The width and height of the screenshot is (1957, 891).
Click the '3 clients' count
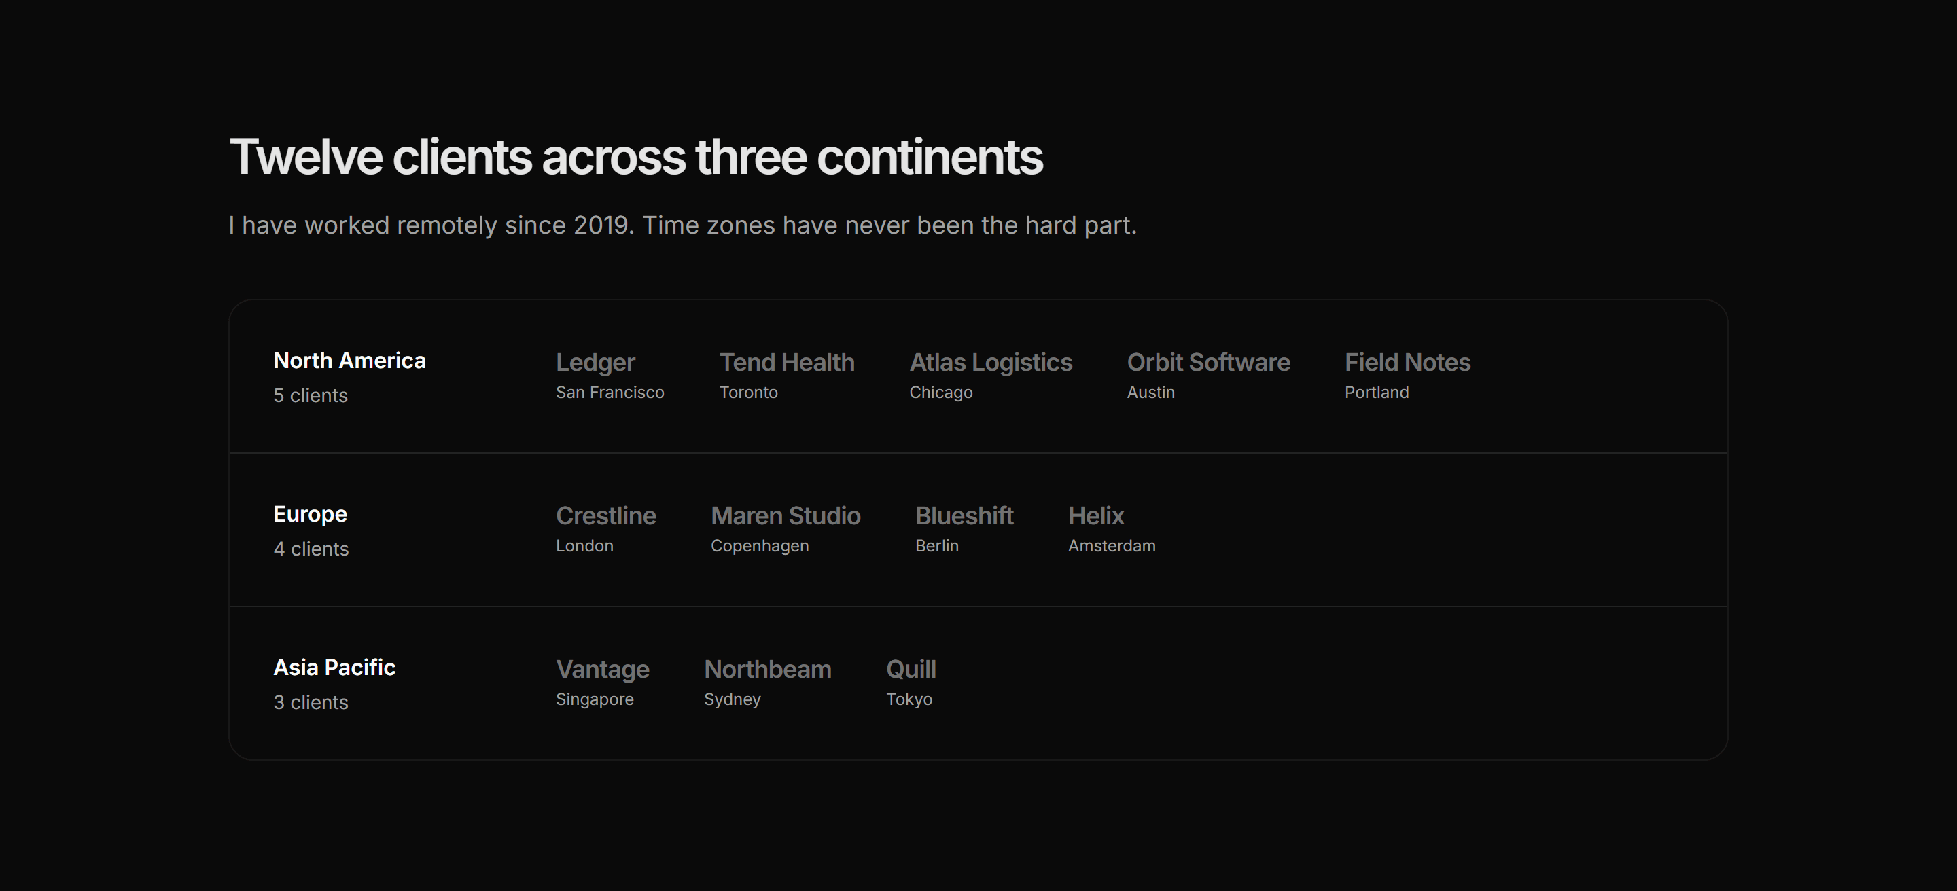311,702
